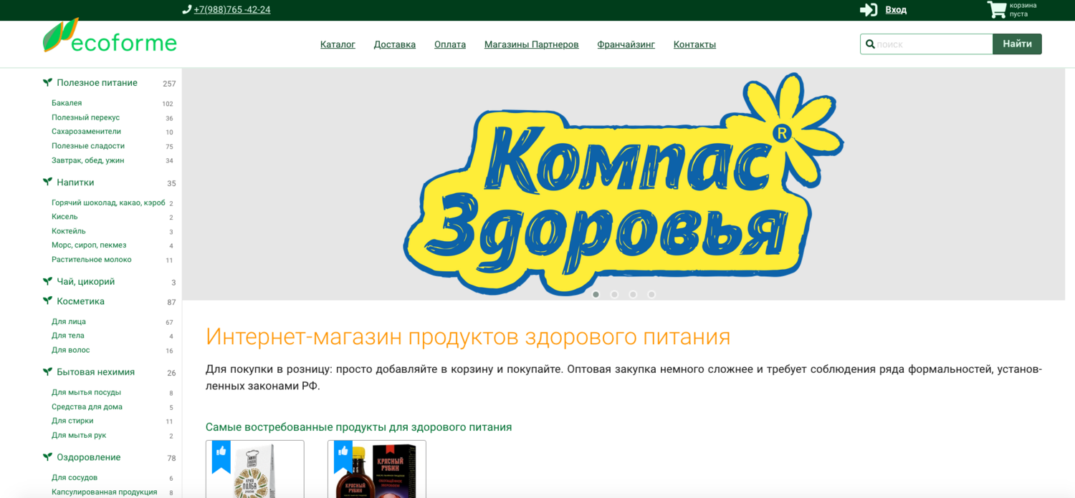Click sprout icon beside Чай, цикорий

click(x=47, y=281)
